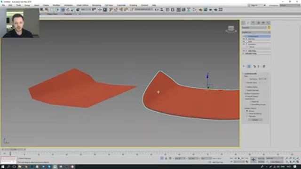Screen dimensions: 301x169
Task: Open the Graph Editors menu
Action: [x=83, y=5]
